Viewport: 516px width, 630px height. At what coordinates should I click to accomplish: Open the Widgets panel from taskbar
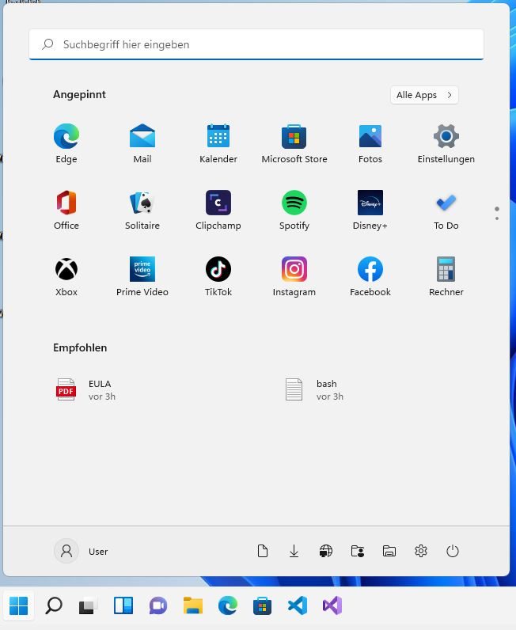click(x=123, y=605)
